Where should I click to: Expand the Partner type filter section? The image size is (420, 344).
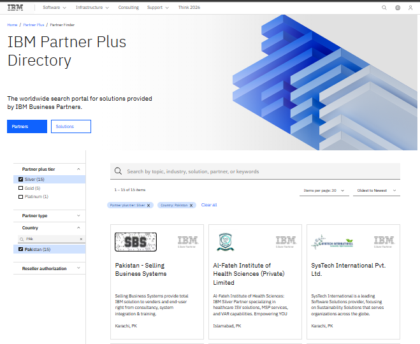click(x=49, y=216)
